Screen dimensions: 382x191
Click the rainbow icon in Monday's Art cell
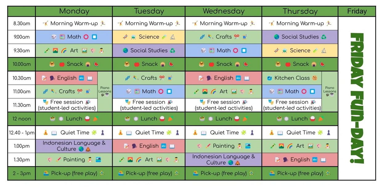click(x=64, y=51)
